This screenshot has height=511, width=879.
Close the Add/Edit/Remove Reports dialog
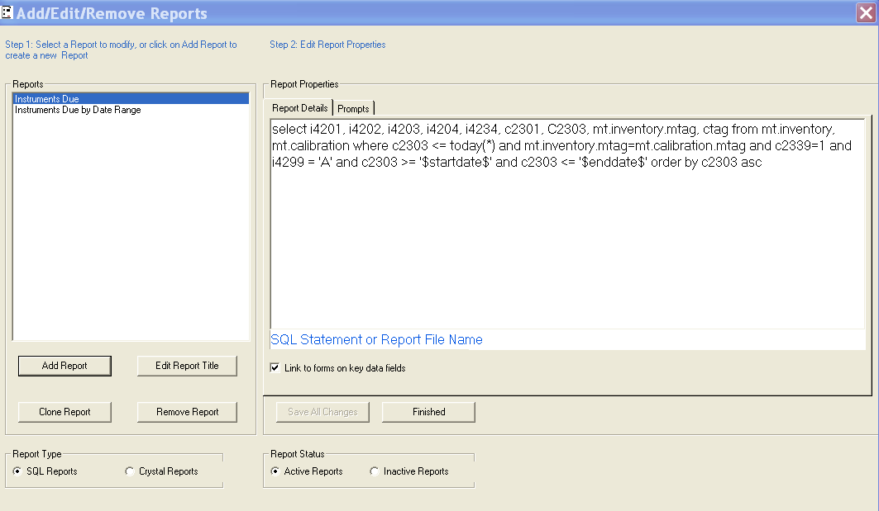coord(866,12)
